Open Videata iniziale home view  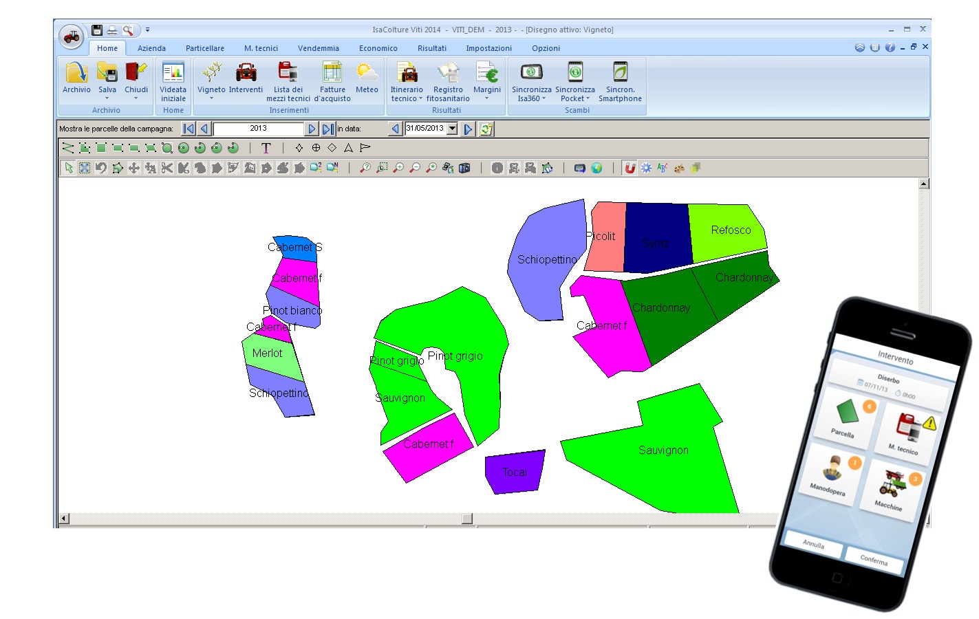coord(173,73)
